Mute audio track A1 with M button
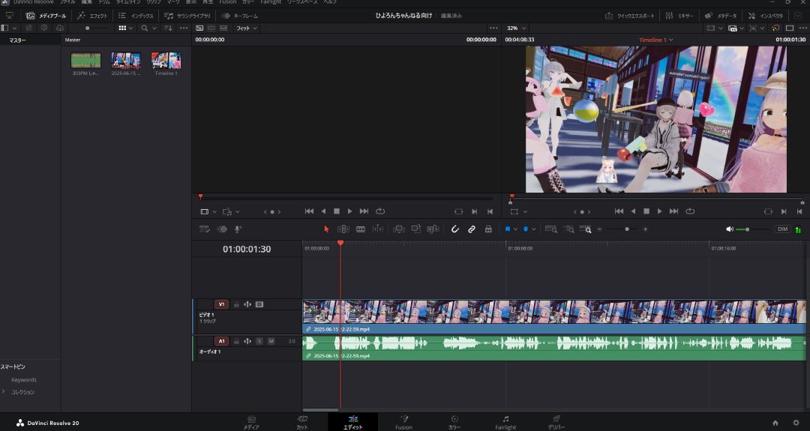Viewport: 810px width, 431px height. pyautogui.click(x=271, y=341)
